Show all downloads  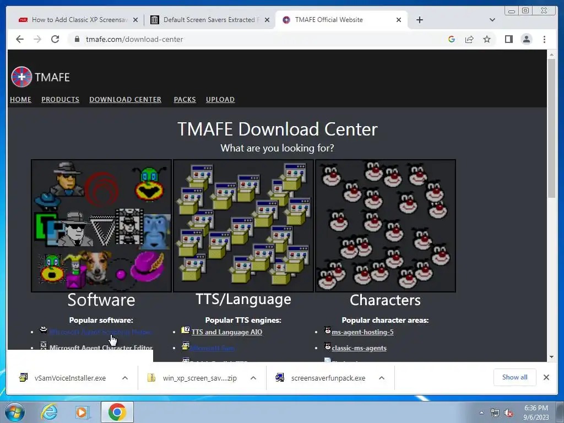click(515, 377)
